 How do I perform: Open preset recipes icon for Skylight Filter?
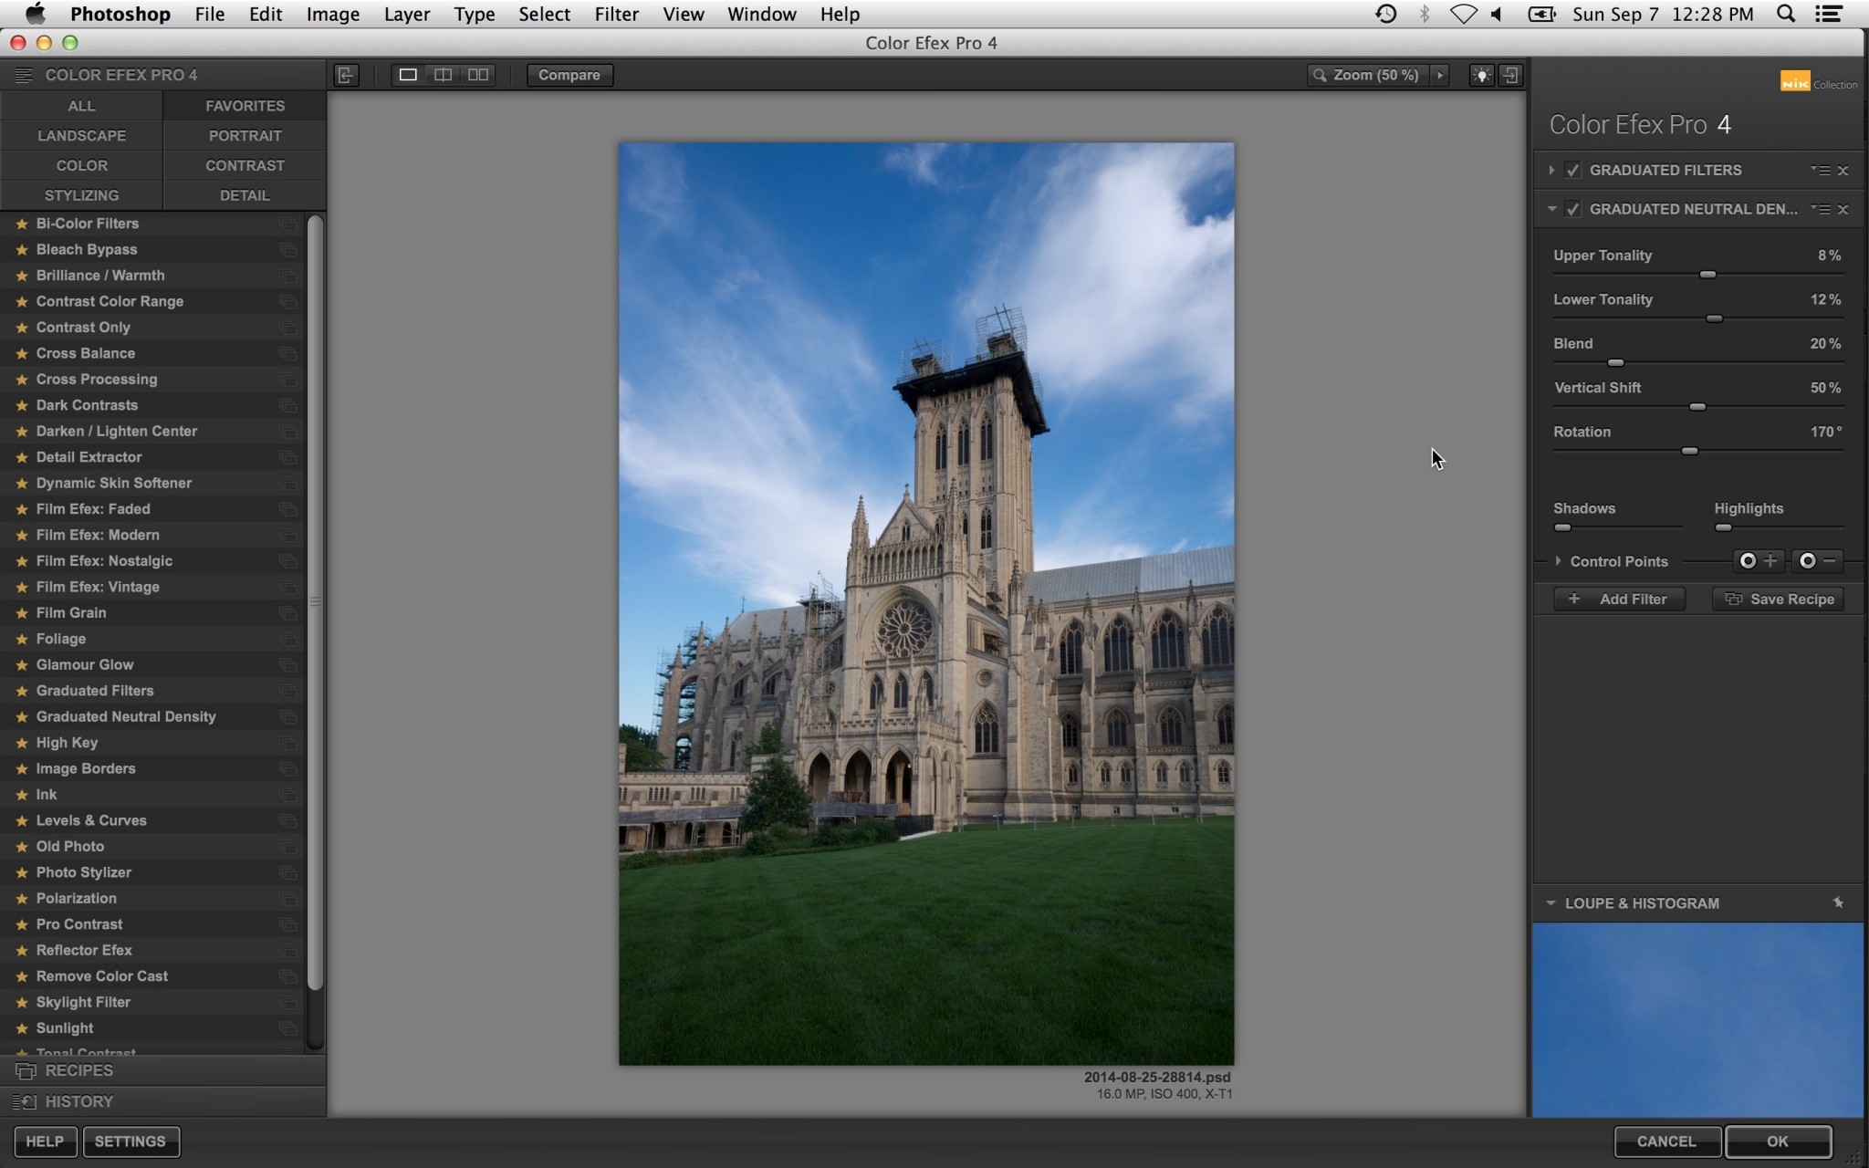(x=287, y=1002)
